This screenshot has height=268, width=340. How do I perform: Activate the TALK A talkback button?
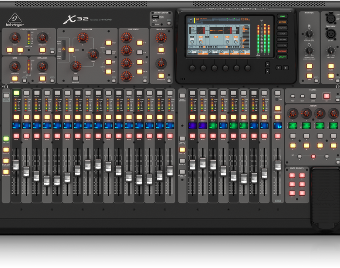[331, 66]
